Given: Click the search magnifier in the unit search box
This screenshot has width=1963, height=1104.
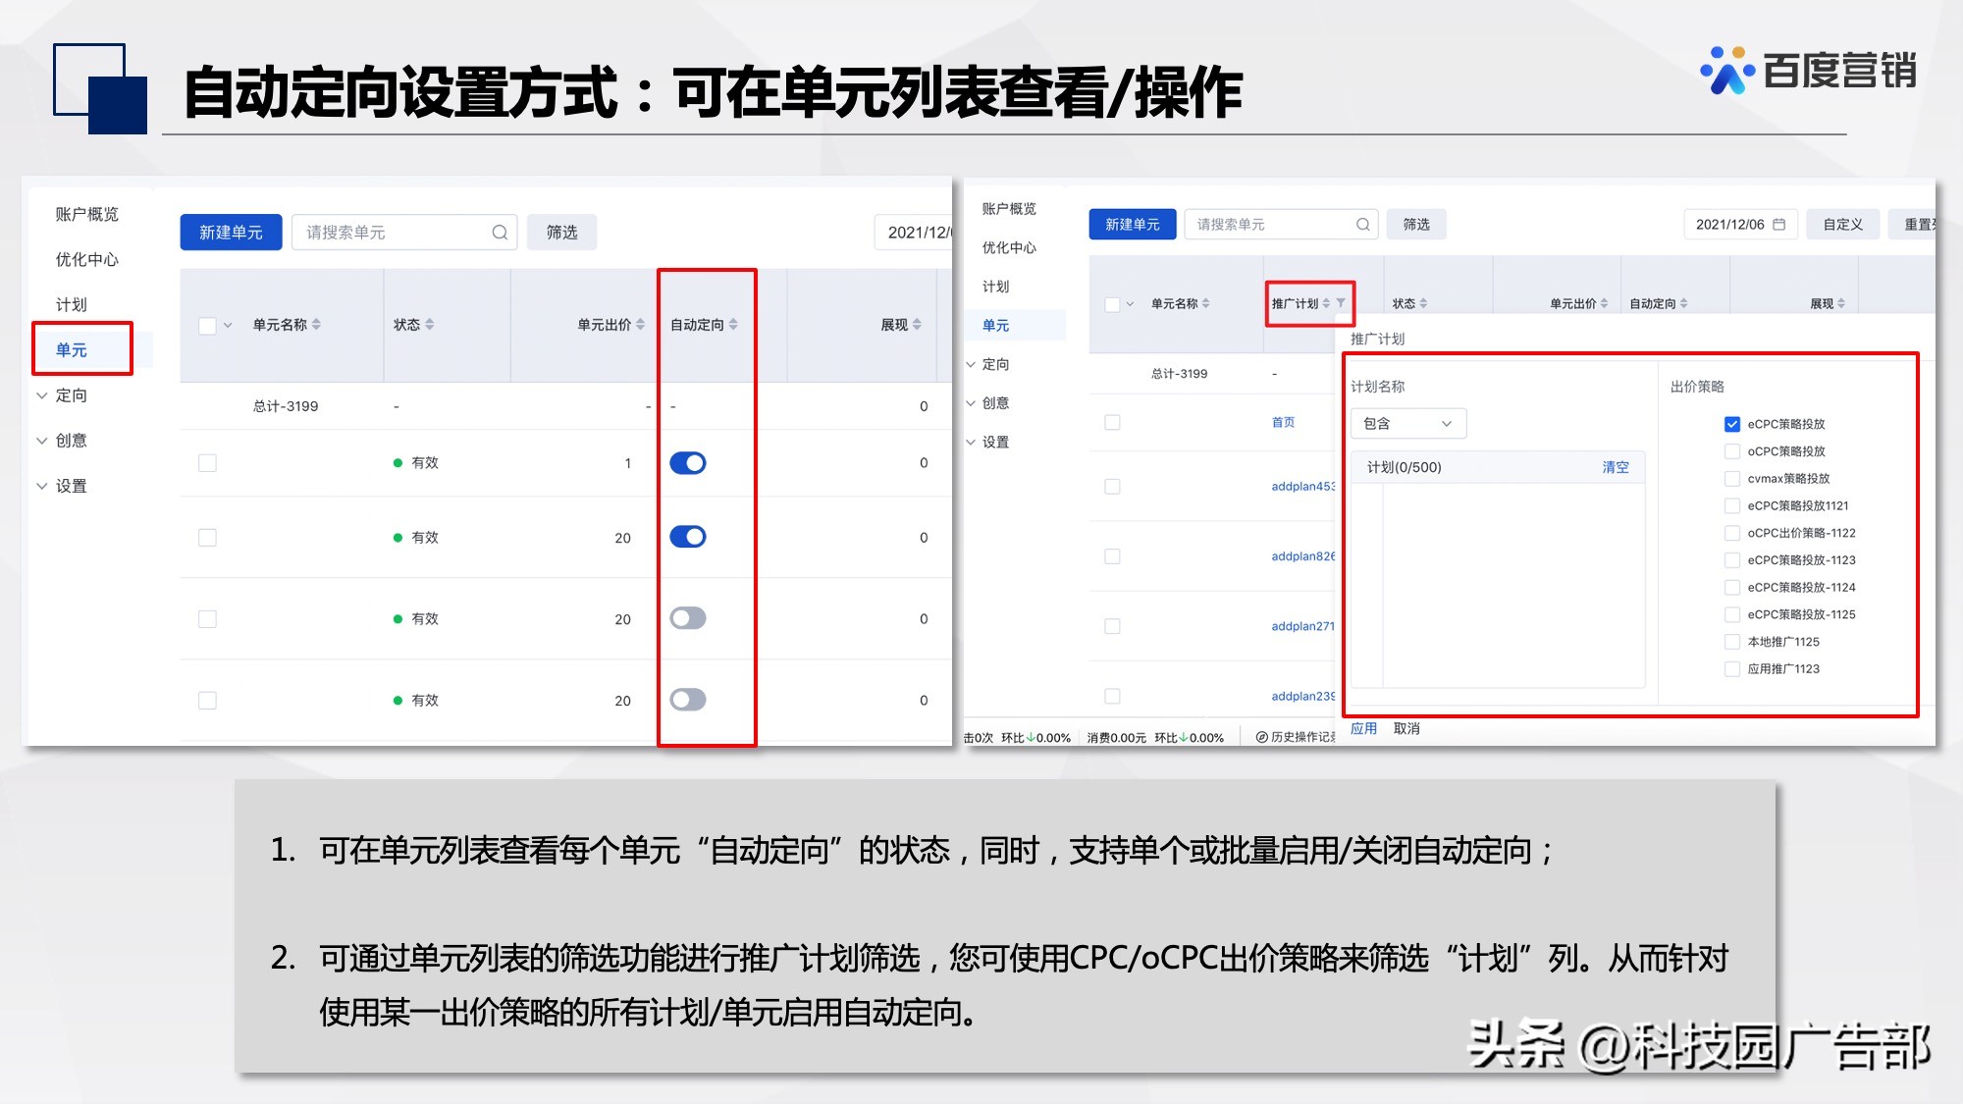Looking at the screenshot, I should pyautogui.click(x=501, y=232).
